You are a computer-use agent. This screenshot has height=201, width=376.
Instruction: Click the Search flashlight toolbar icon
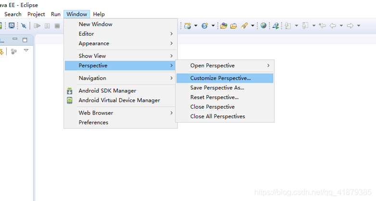244,25
